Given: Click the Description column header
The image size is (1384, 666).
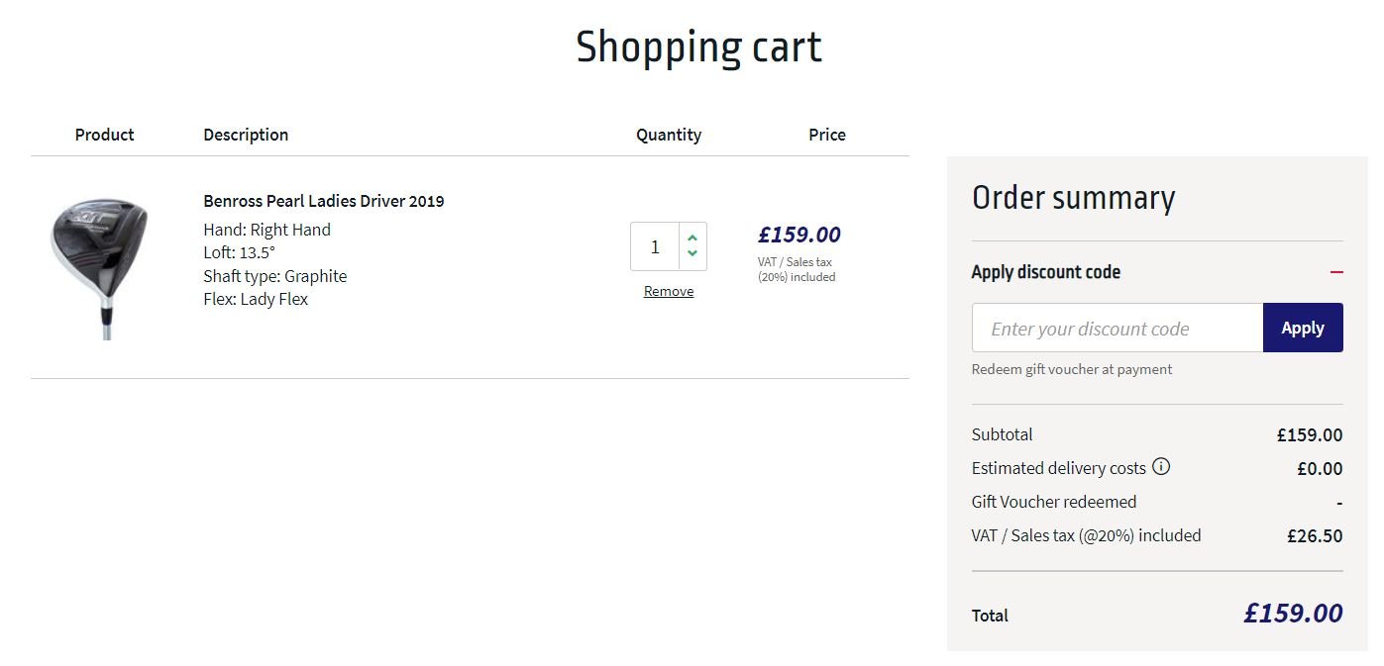Looking at the screenshot, I should pyautogui.click(x=246, y=135).
